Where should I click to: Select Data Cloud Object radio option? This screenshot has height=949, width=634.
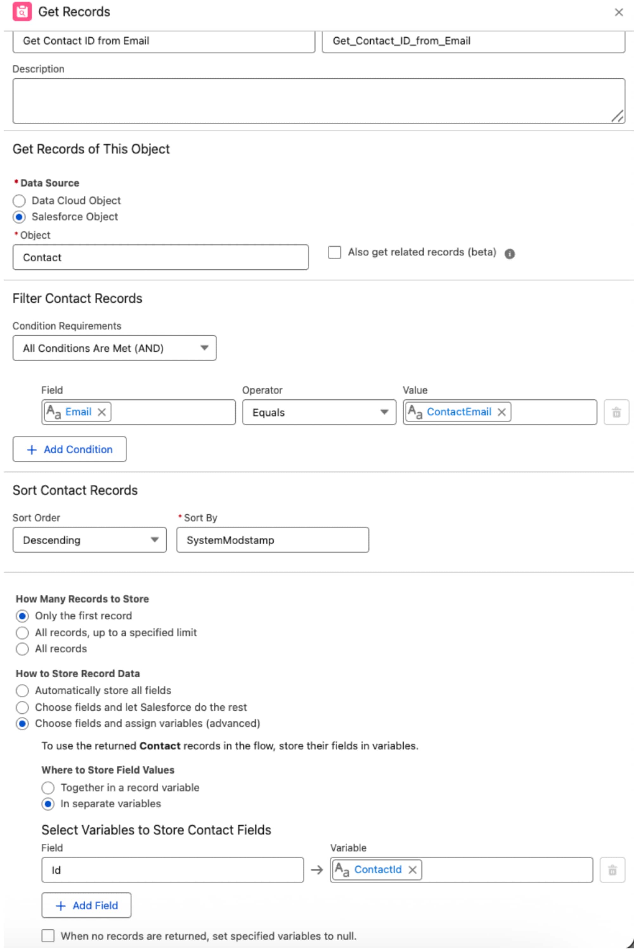19,201
